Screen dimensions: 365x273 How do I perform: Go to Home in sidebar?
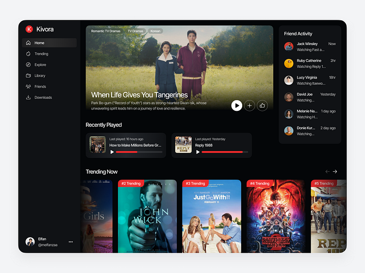[49, 43]
